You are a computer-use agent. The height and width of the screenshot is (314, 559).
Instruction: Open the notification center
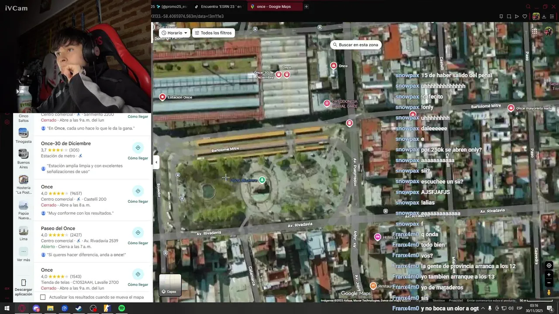(550, 308)
